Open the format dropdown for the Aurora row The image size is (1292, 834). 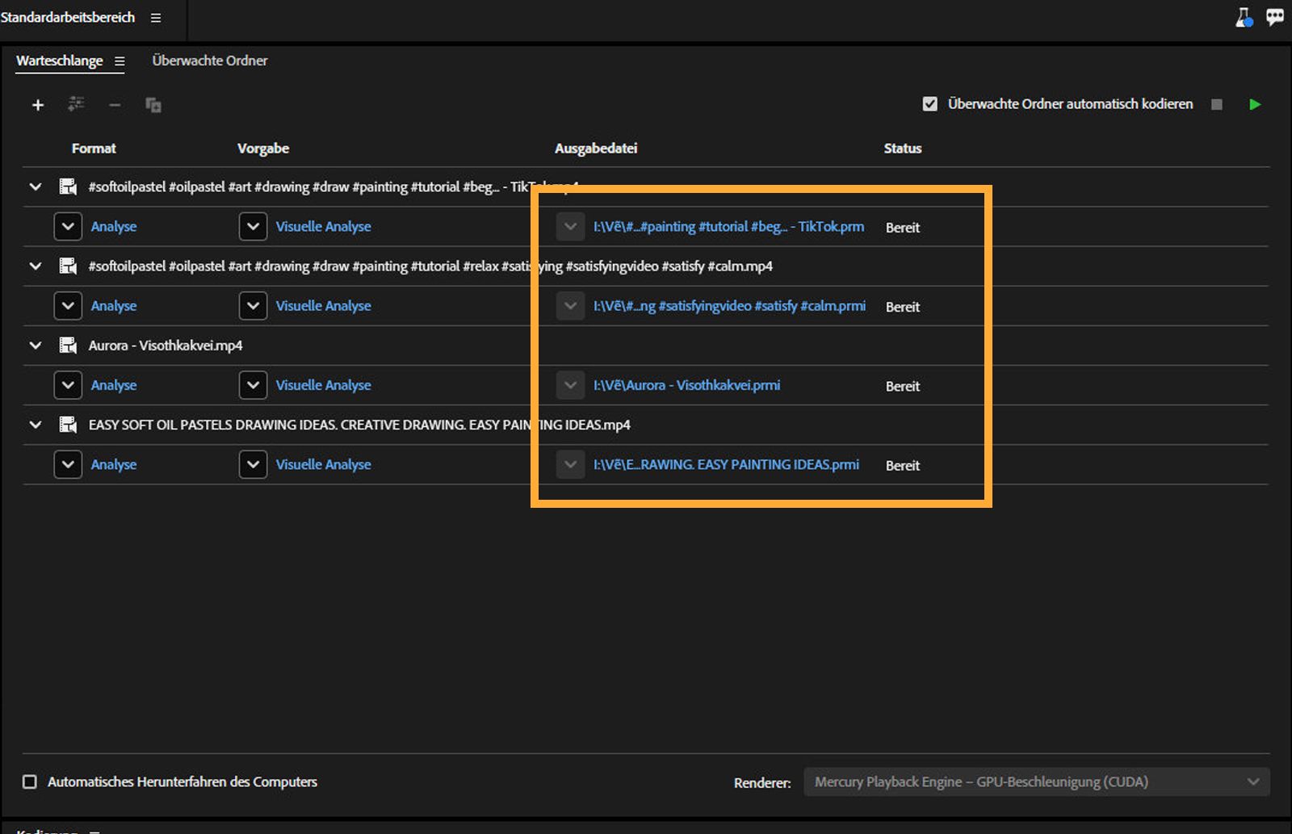[68, 385]
